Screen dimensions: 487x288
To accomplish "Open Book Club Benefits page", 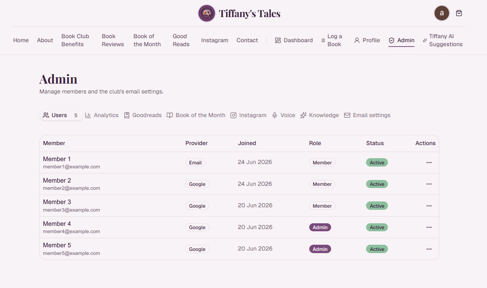I will point(75,40).
